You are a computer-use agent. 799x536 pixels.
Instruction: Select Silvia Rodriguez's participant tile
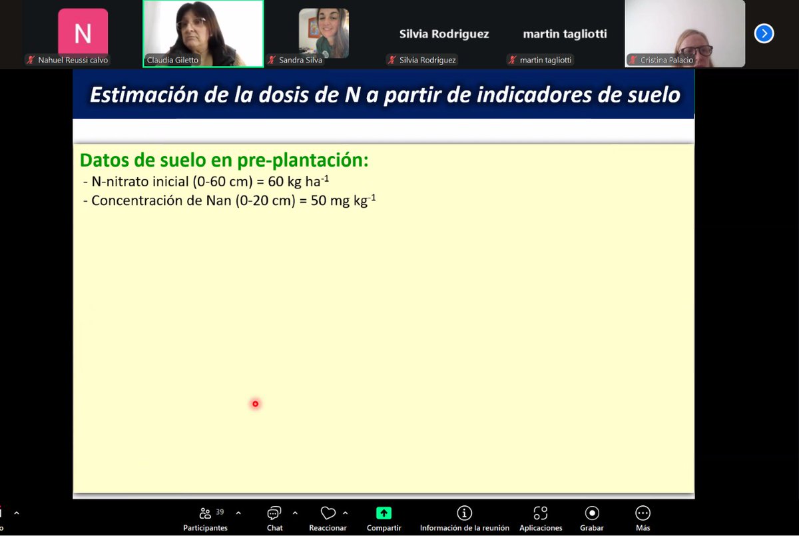tap(444, 33)
